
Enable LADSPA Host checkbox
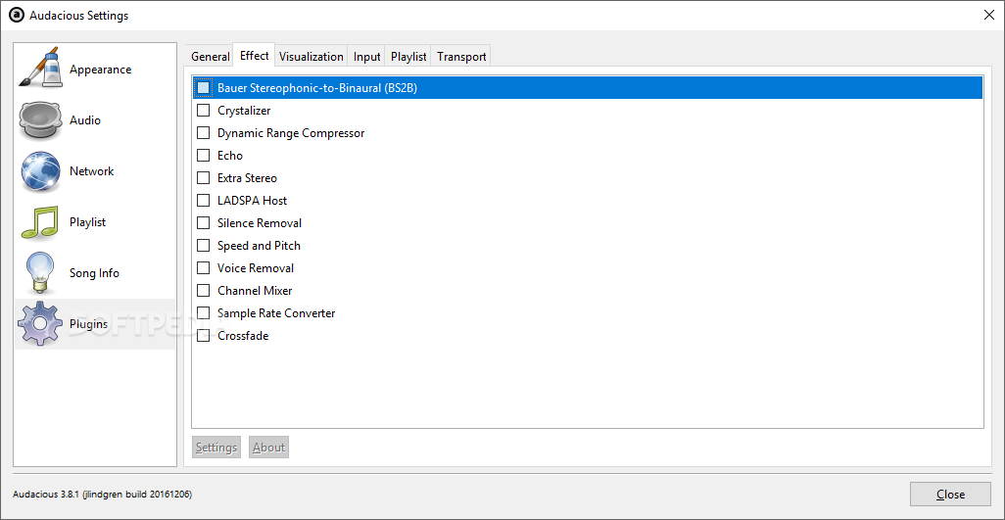[x=203, y=201]
